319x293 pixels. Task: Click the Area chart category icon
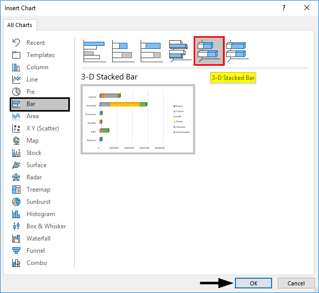(16, 116)
